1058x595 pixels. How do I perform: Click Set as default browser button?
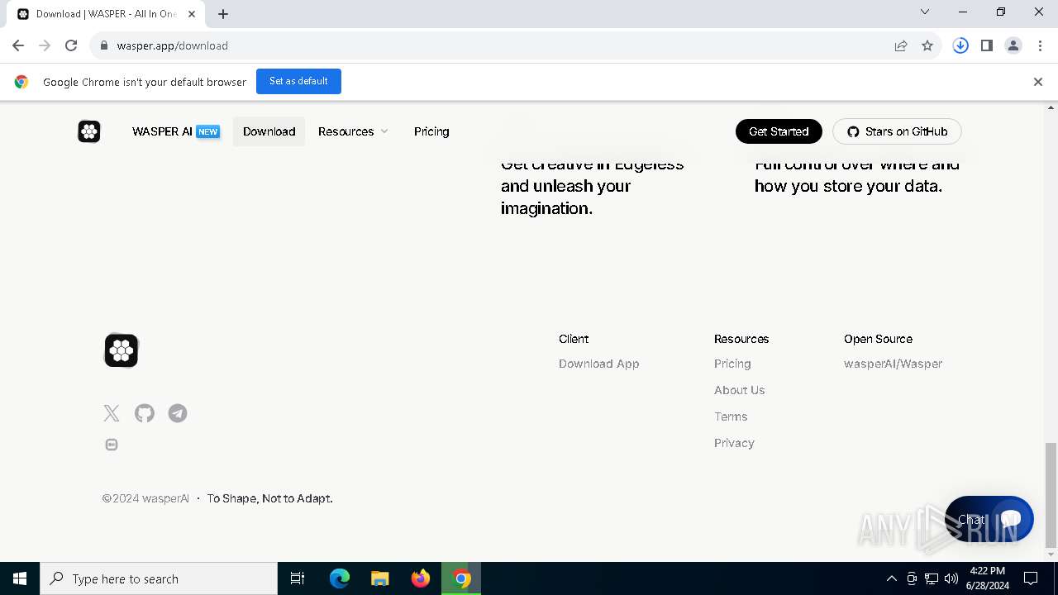click(298, 81)
